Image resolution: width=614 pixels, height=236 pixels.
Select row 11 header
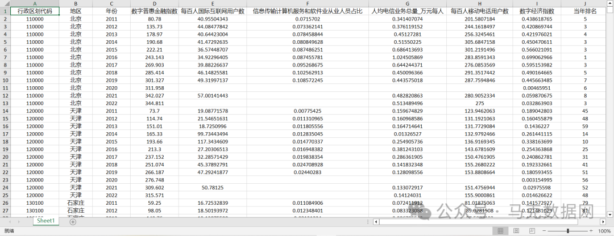5,88
